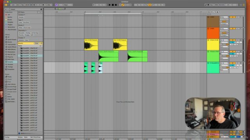The width and height of the screenshot is (250, 140).
Task: Select the first Kick clip on track 3
Action: click(91, 45)
